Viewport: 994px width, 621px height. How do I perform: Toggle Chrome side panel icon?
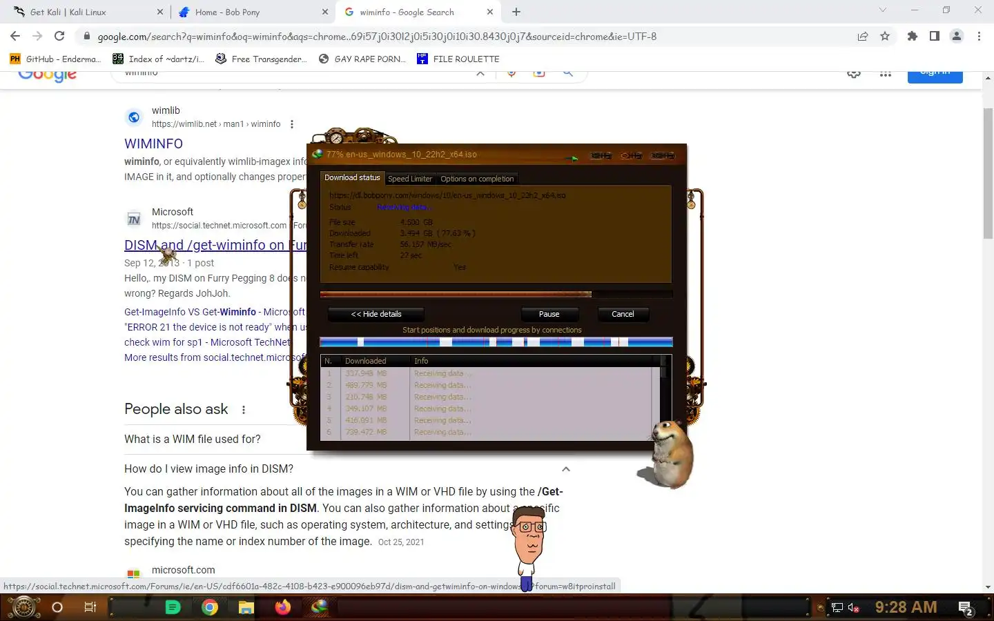pos(935,36)
